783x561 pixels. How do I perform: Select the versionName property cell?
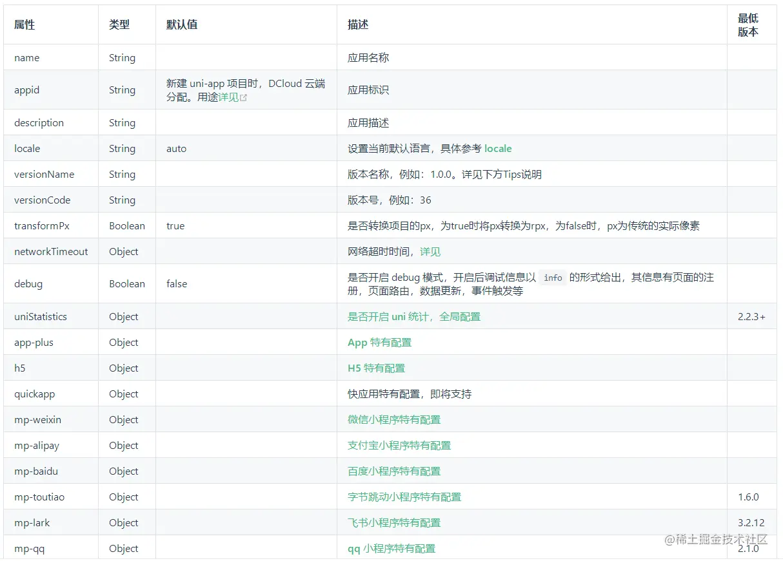51,174
